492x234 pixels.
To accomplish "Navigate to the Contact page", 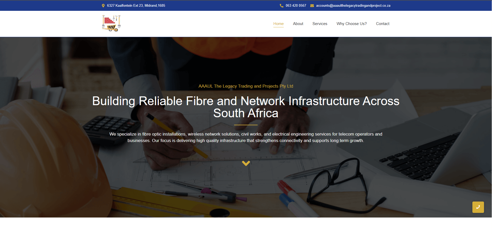I will [383, 24].
